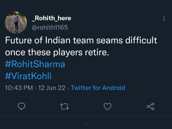The image size is (172, 129).
Task: Click the divider line above the tweet
Action: tap(86, 6)
